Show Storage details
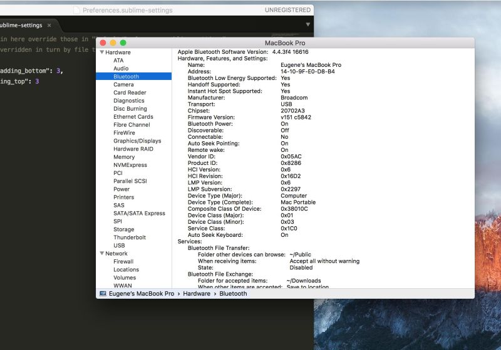 [x=123, y=229]
